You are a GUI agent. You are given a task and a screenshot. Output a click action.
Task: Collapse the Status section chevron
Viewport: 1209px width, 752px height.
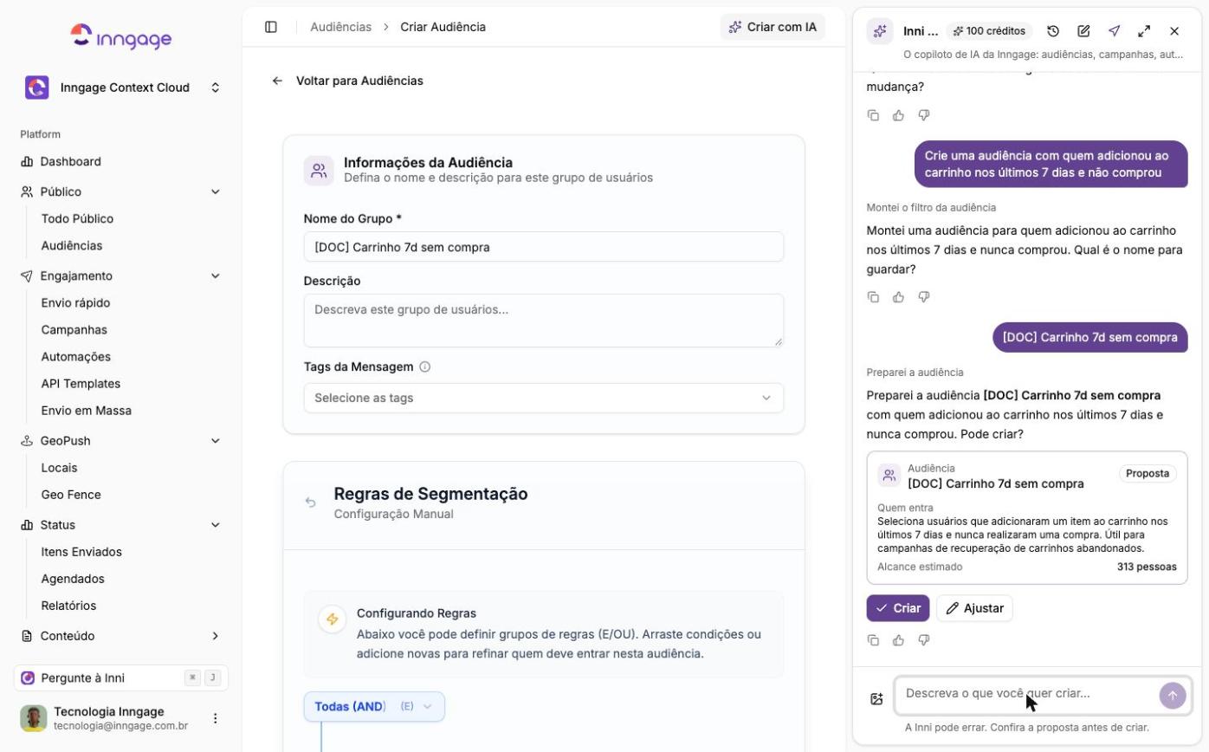pos(215,525)
